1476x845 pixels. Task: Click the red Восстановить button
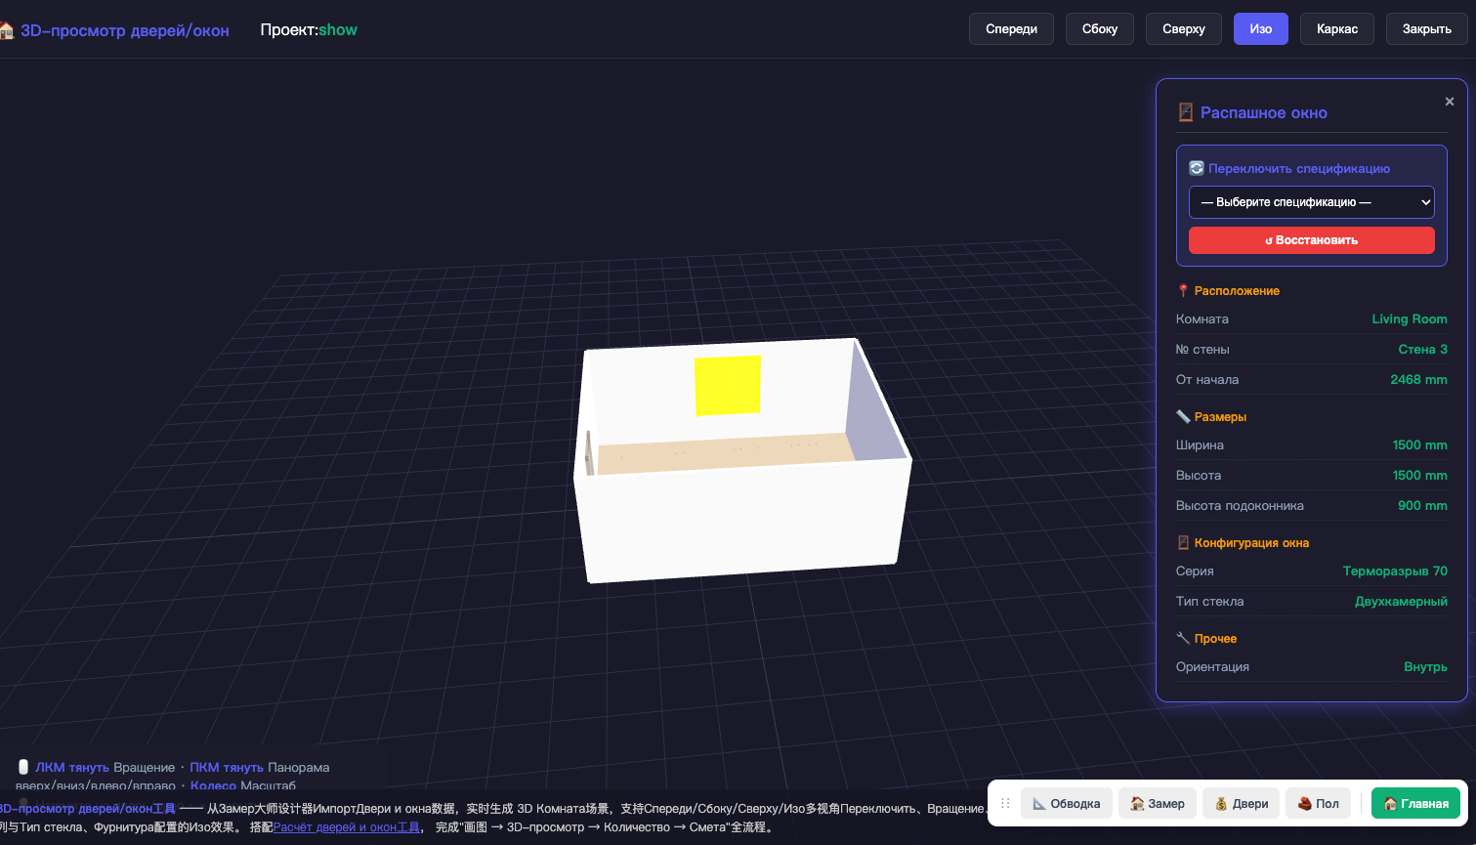coord(1311,240)
